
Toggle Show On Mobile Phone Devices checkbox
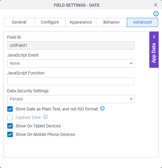(10, 134)
